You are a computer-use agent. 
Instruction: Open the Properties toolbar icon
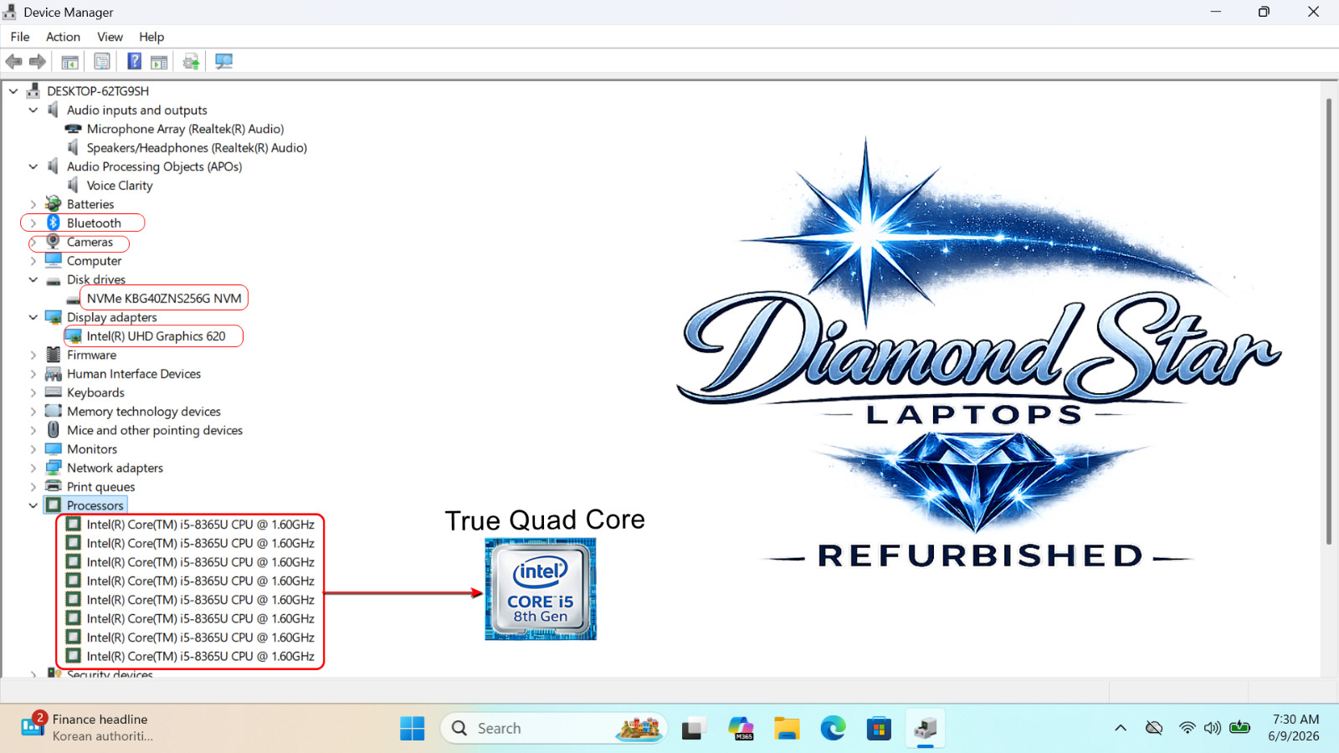pos(102,62)
